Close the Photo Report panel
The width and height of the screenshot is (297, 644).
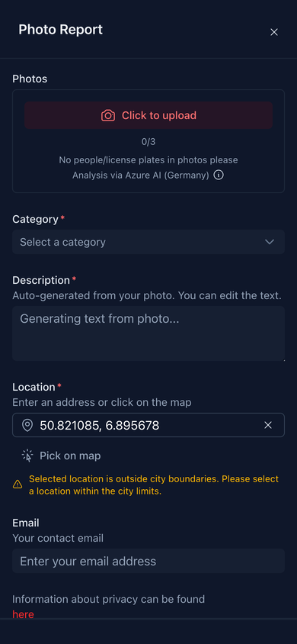pos(274,32)
